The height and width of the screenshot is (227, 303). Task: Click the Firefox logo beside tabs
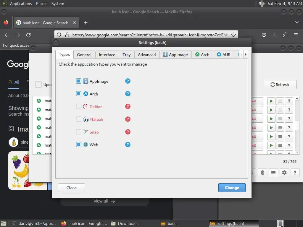pyautogui.click(x=6, y=22)
